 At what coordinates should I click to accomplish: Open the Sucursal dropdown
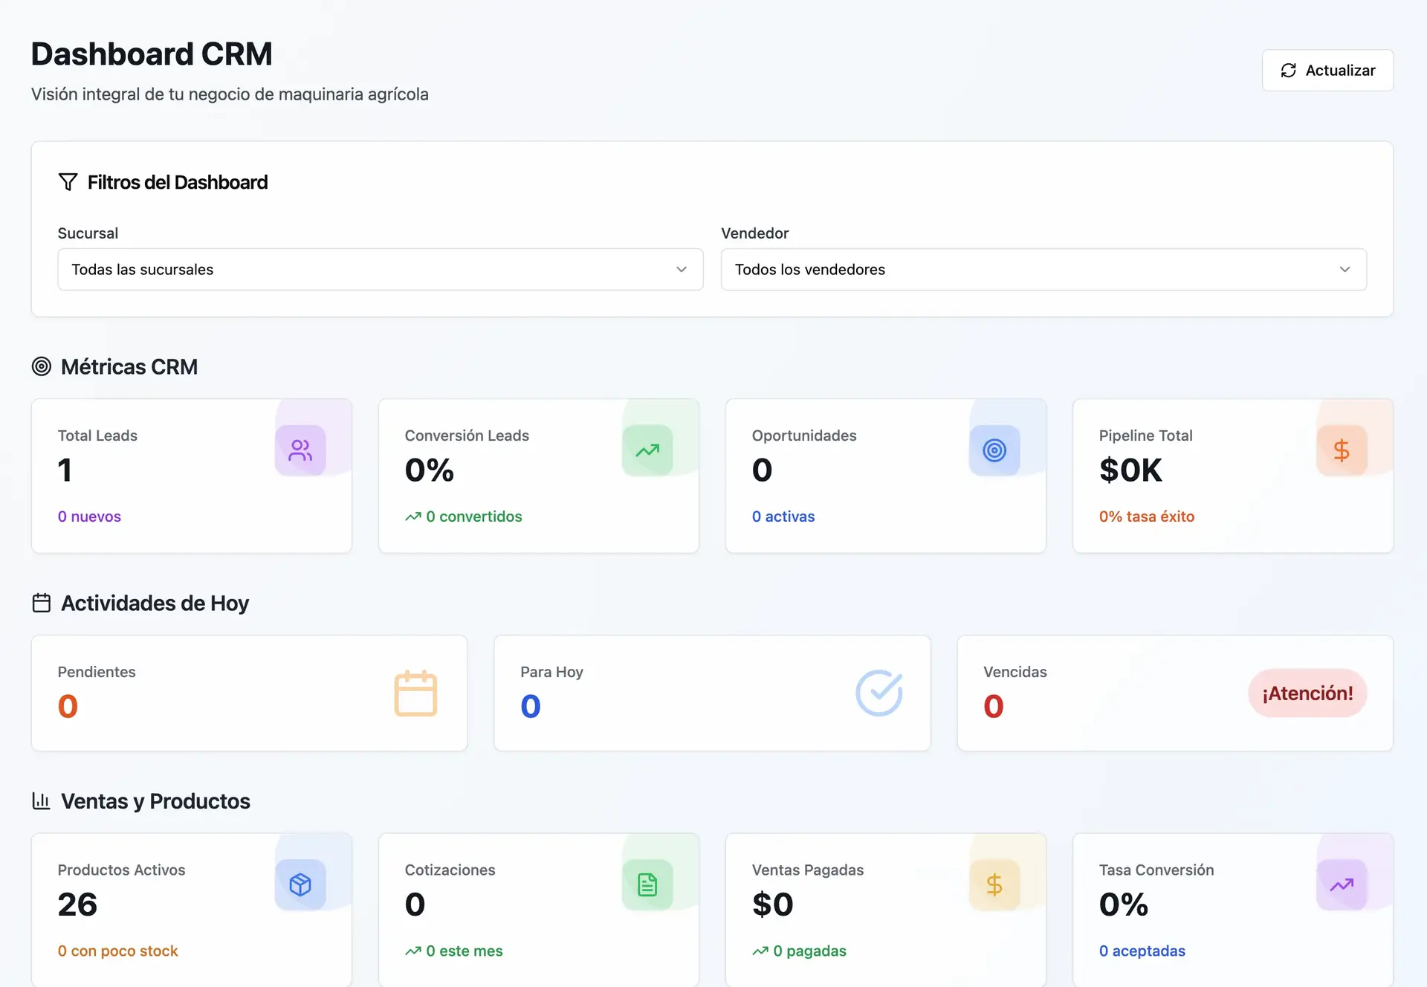[x=380, y=269]
